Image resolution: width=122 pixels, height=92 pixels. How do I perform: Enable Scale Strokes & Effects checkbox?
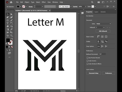tap(87, 64)
